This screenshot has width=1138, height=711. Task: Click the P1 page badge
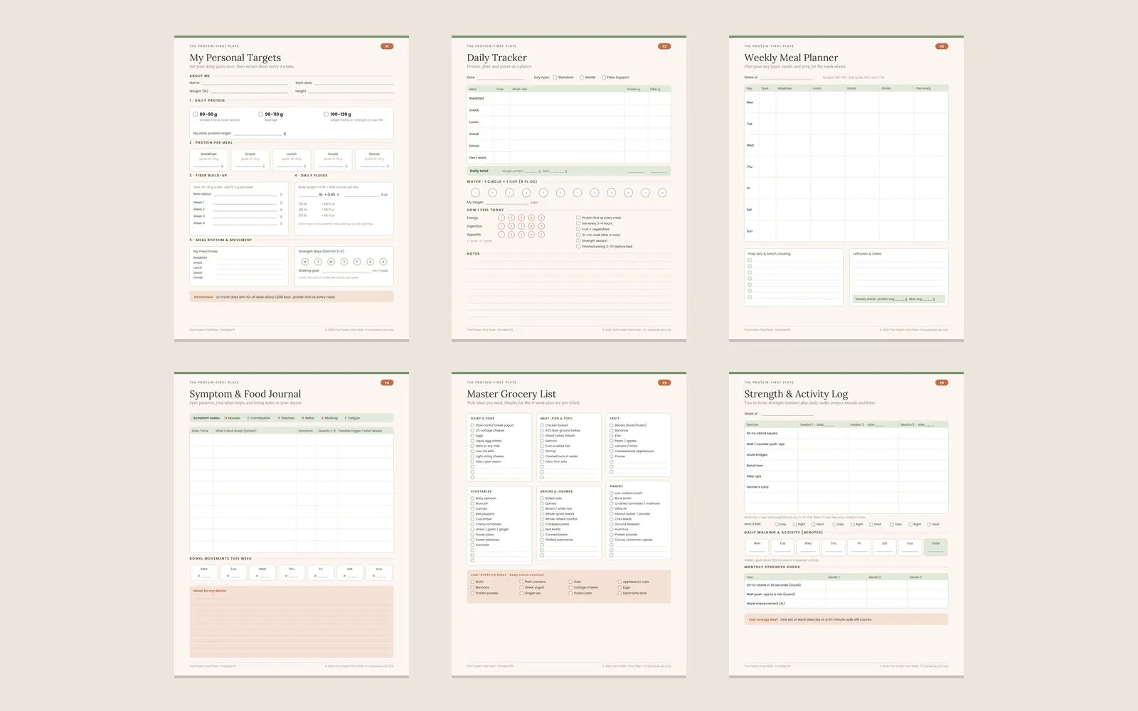[x=387, y=46]
